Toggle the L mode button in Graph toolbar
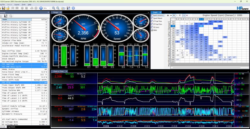The height and width of the screenshot is (129, 250). [177, 15]
